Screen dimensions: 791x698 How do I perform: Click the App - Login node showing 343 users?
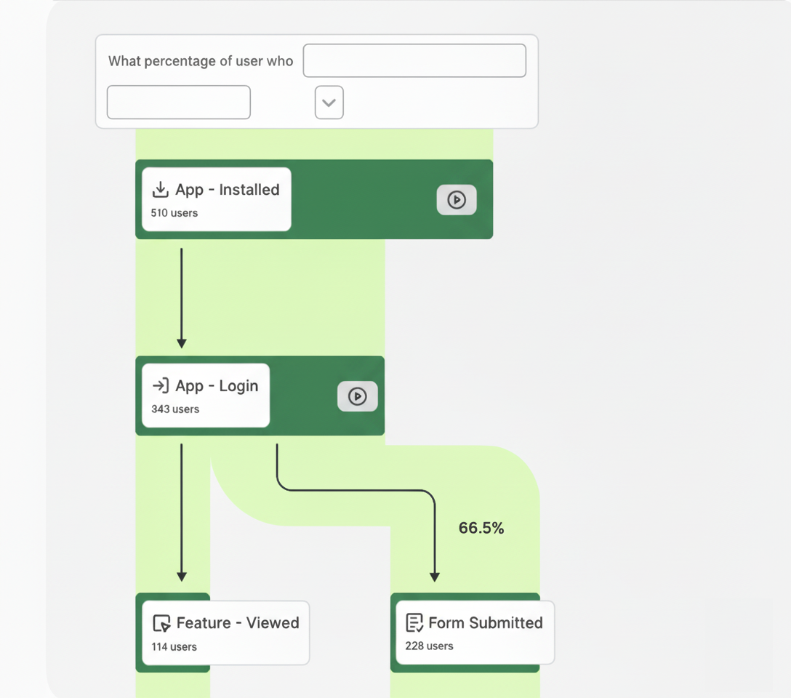[204, 396]
